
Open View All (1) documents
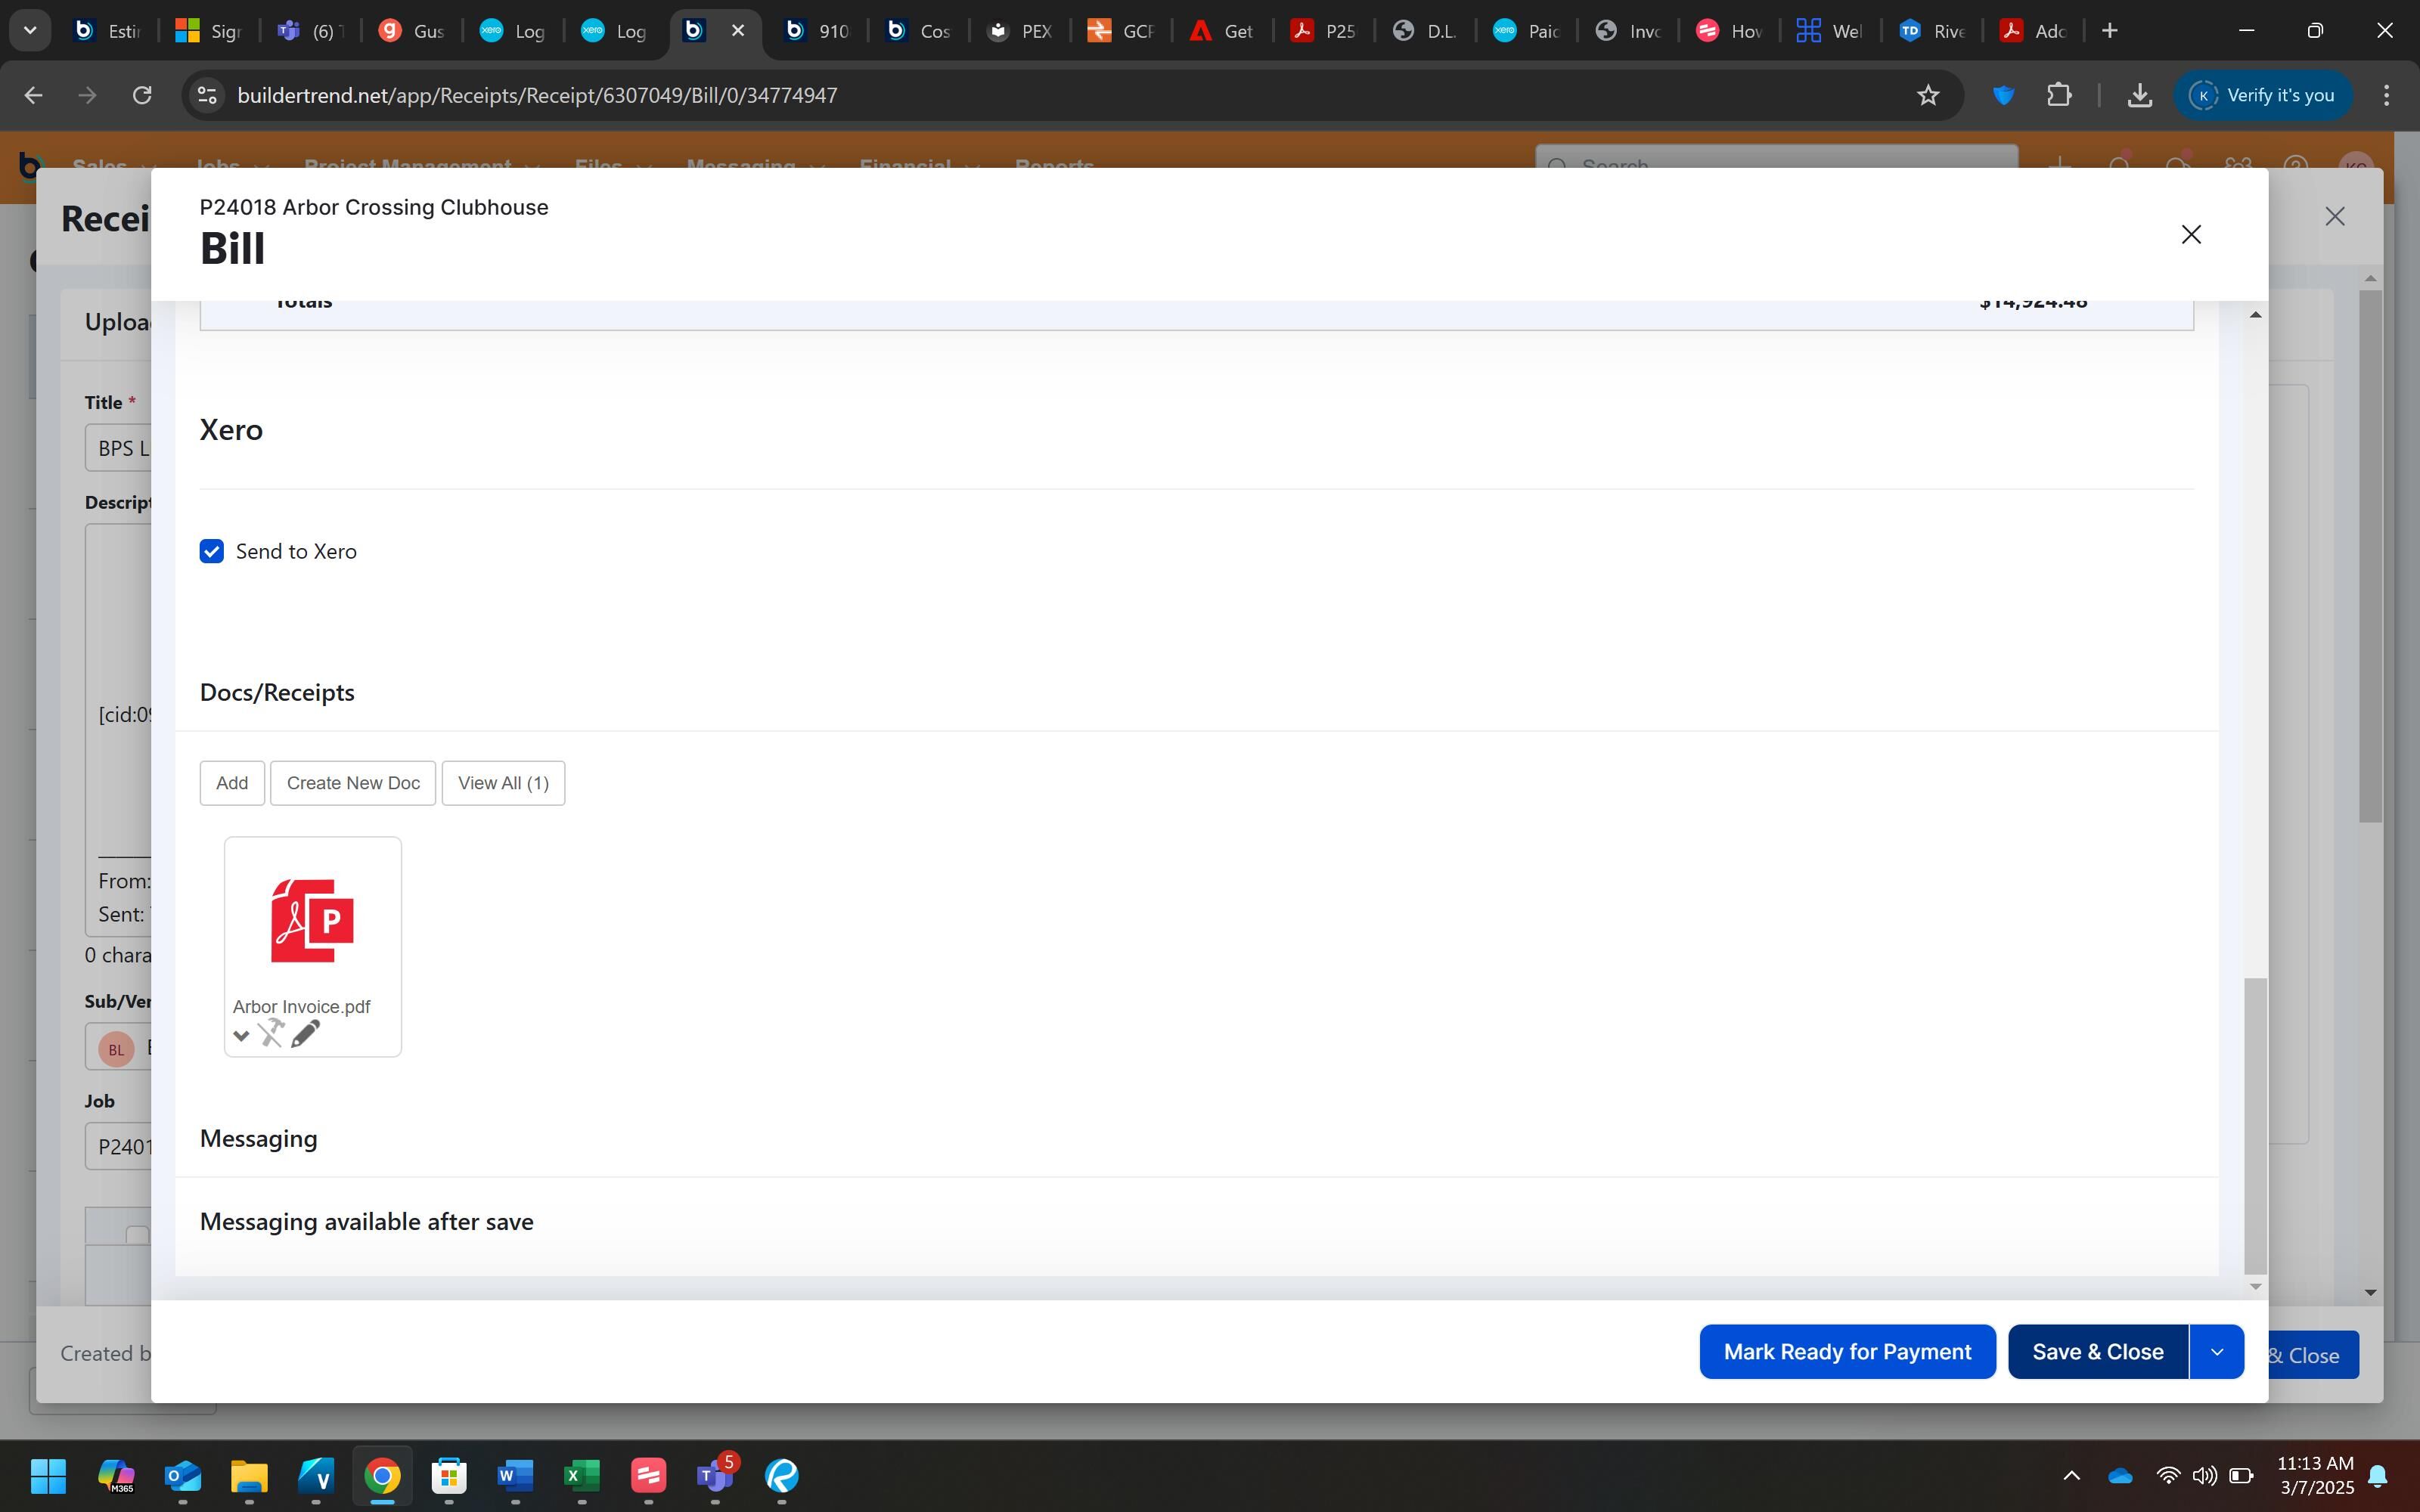tap(503, 783)
